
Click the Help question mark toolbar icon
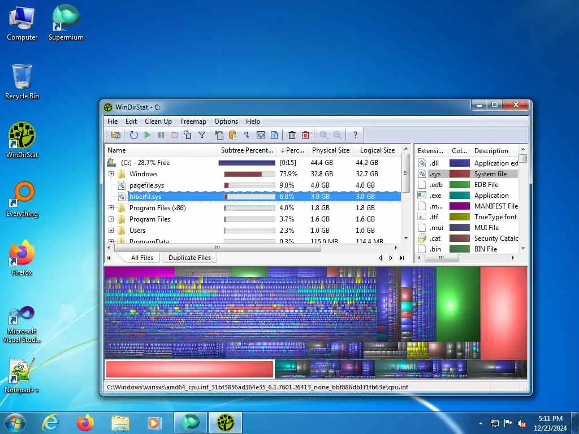coord(355,135)
